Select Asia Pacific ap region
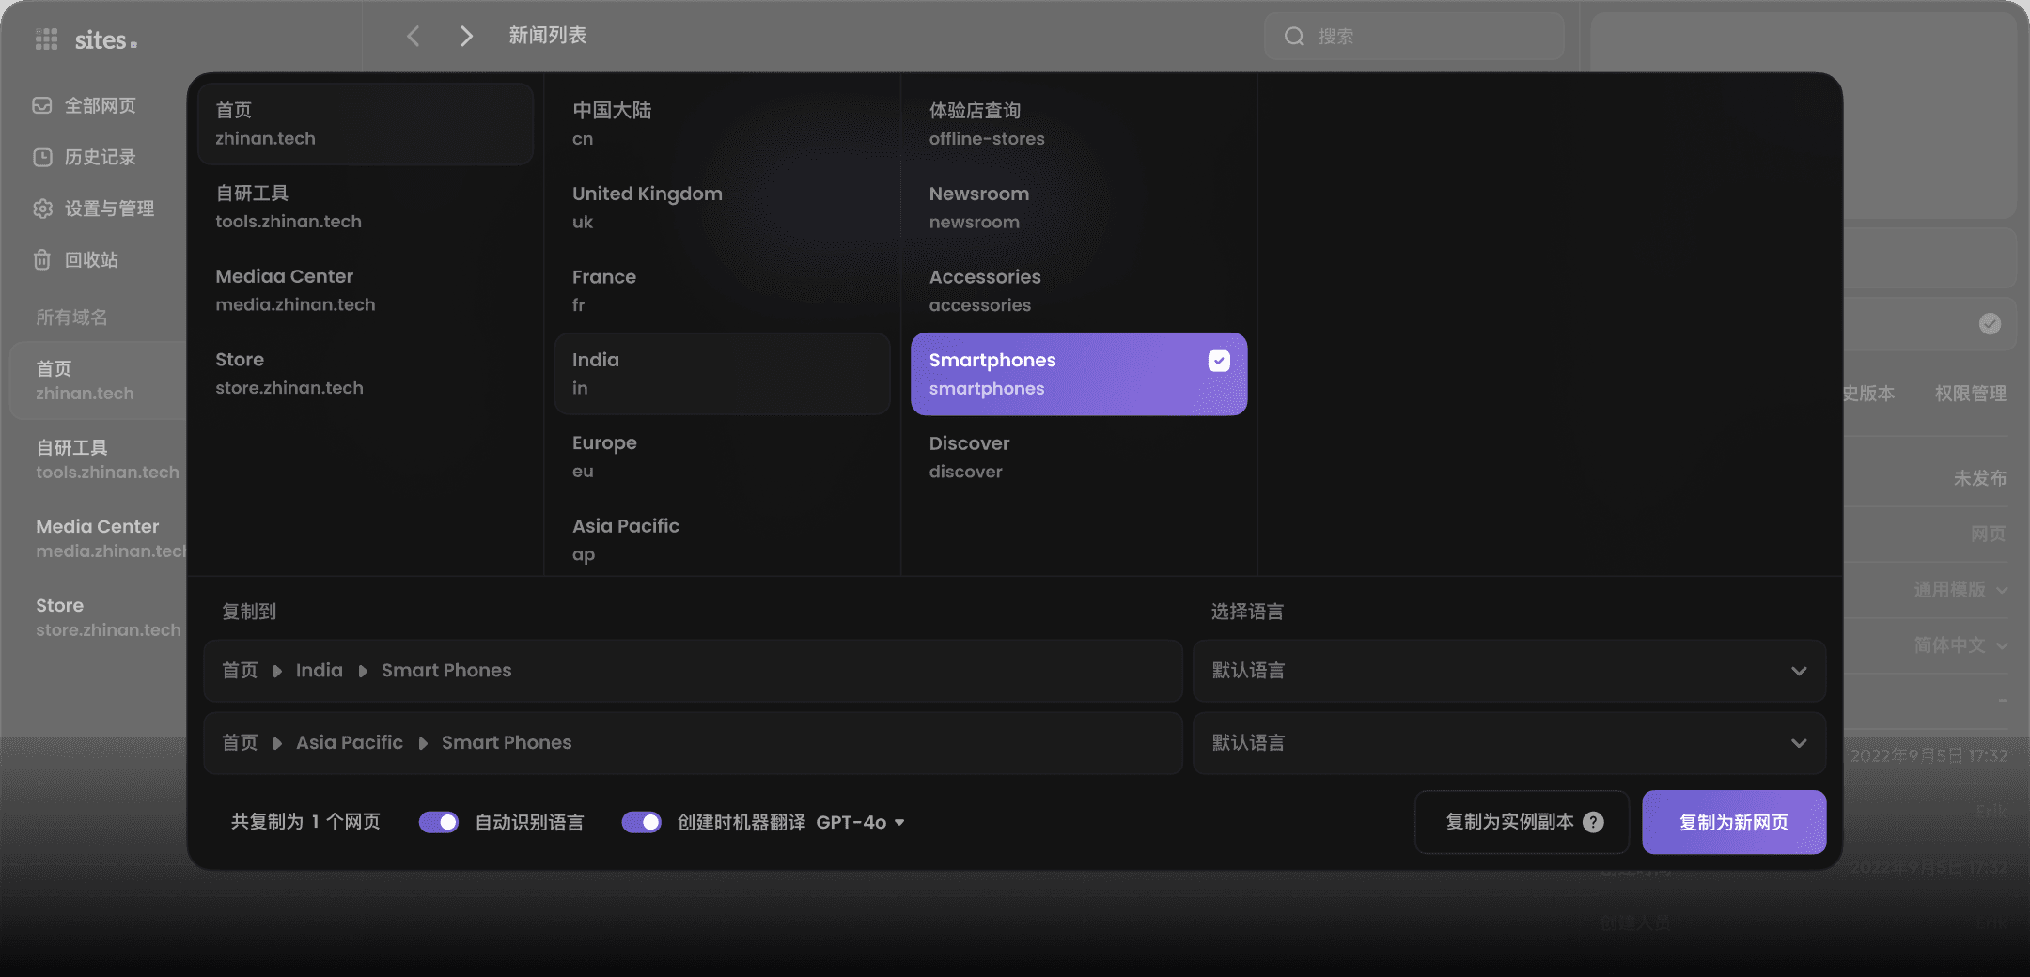The image size is (2030, 977). (722, 539)
